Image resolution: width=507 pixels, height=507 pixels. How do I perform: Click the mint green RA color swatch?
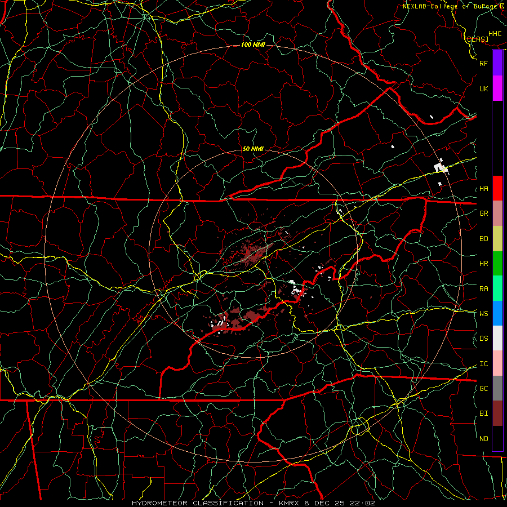497,288
